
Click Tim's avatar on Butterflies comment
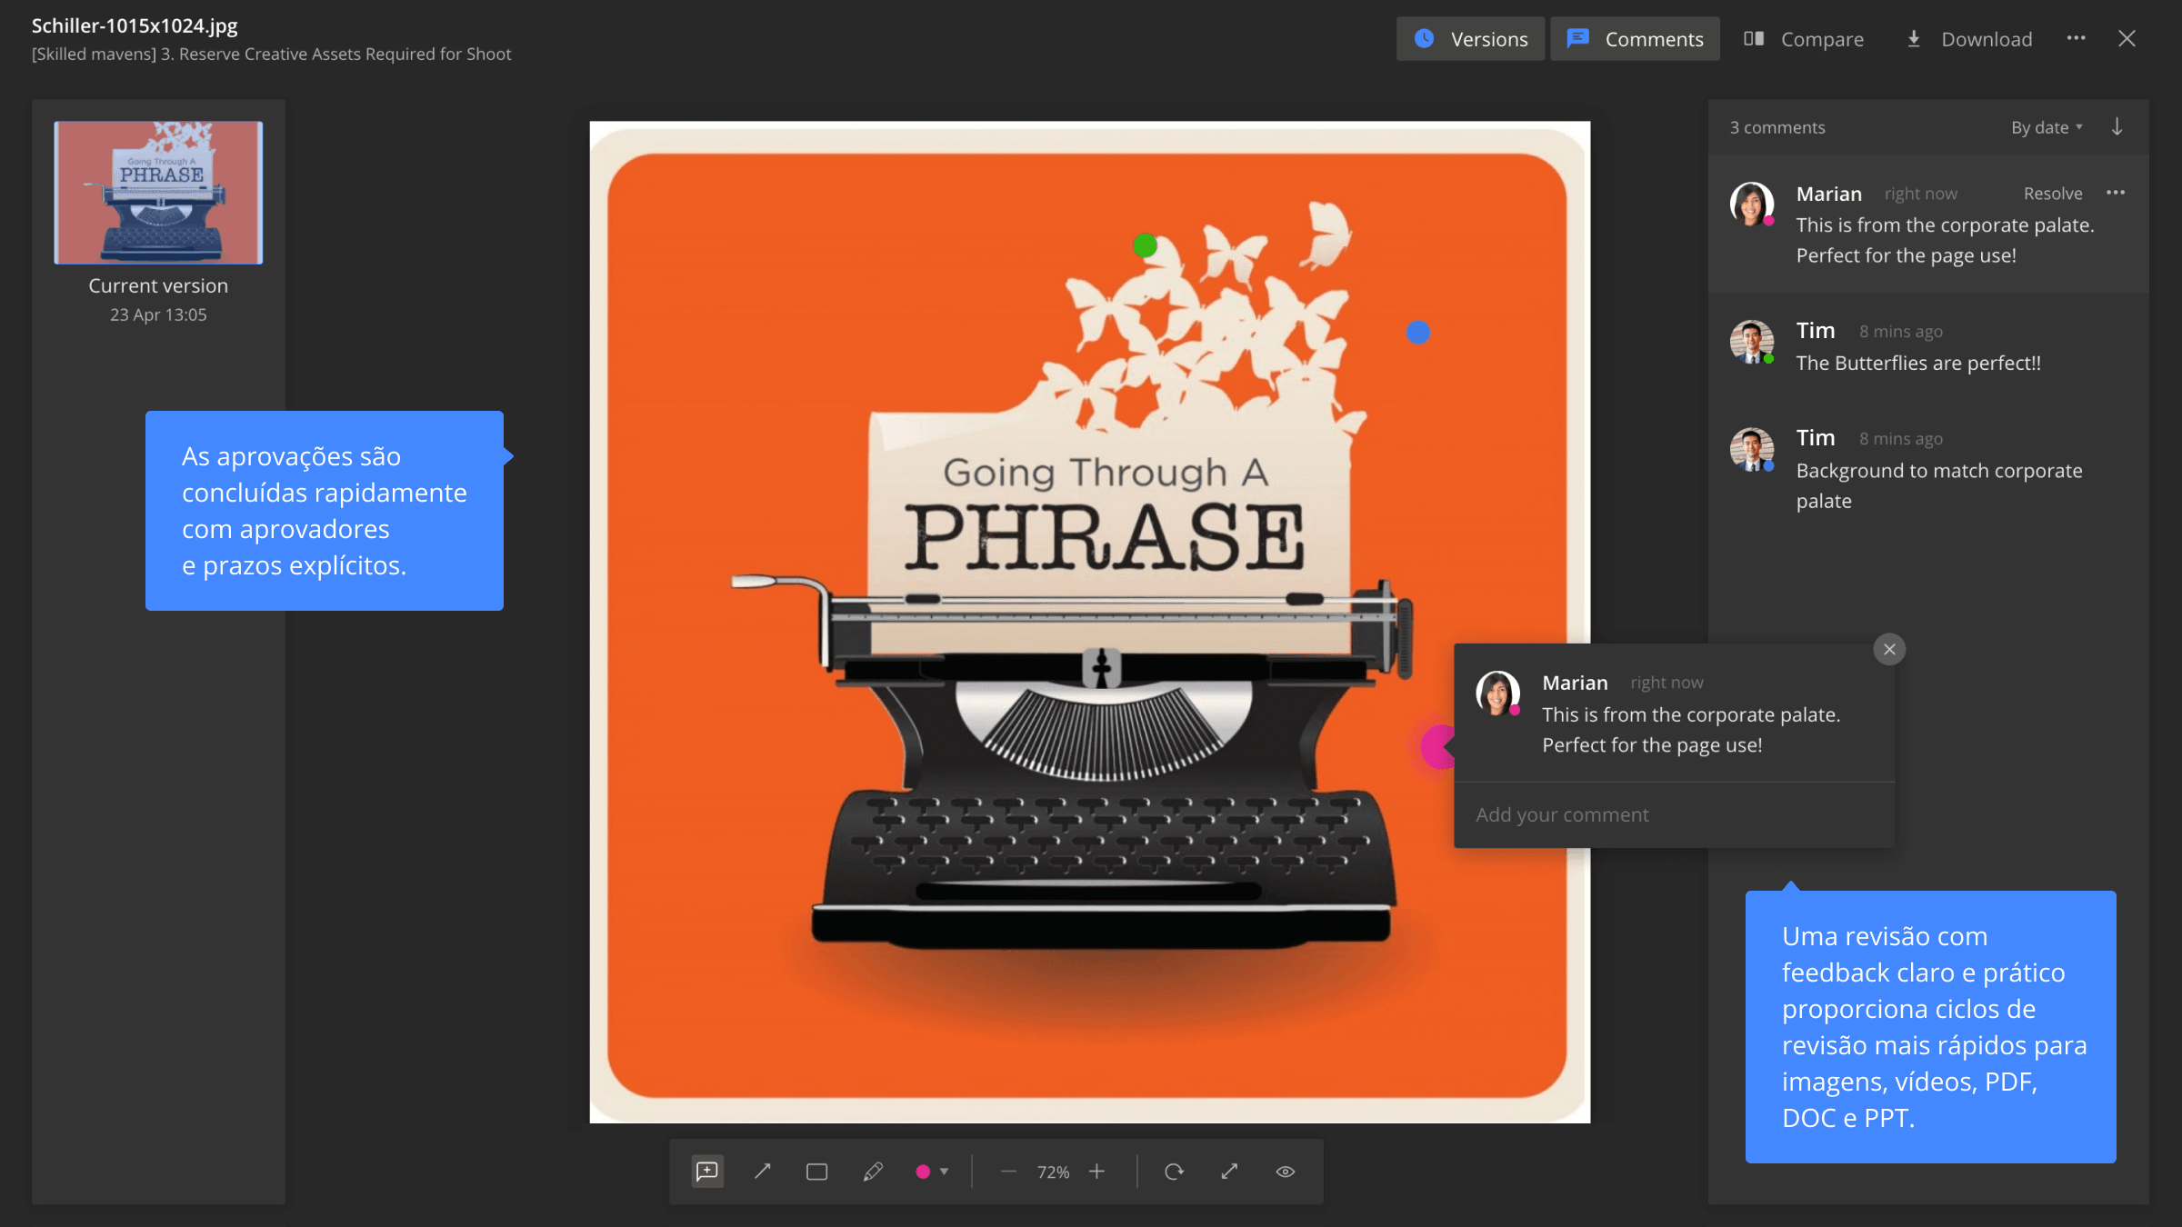1752,342
